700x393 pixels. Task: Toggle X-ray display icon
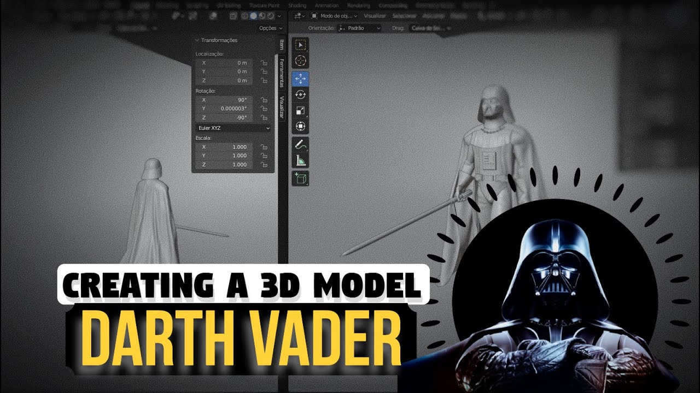tap(232, 16)
